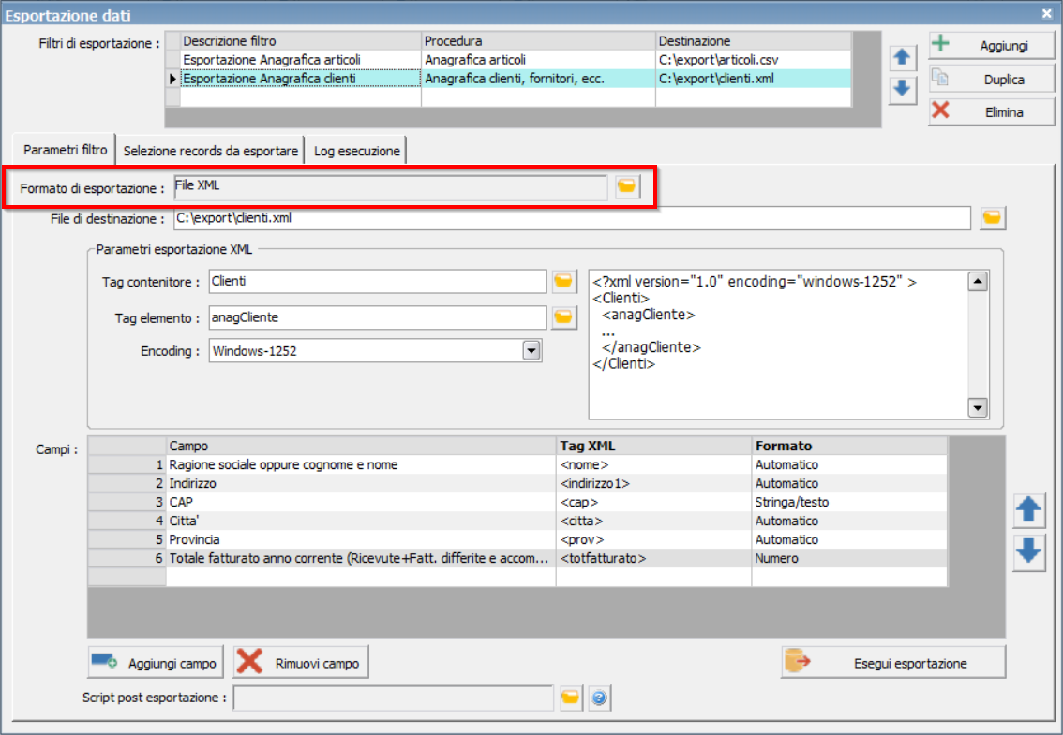
Task: Open help icon beside script post esportazione
Action: coord(599,698)
